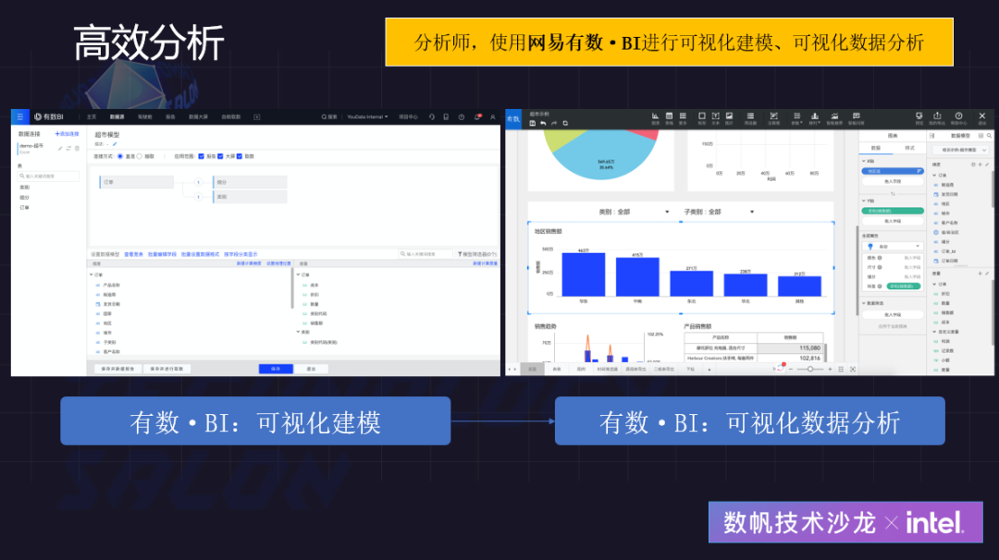999x560 pixels.
Task: Open the notification bell icon
Action: tap(476, 117)
